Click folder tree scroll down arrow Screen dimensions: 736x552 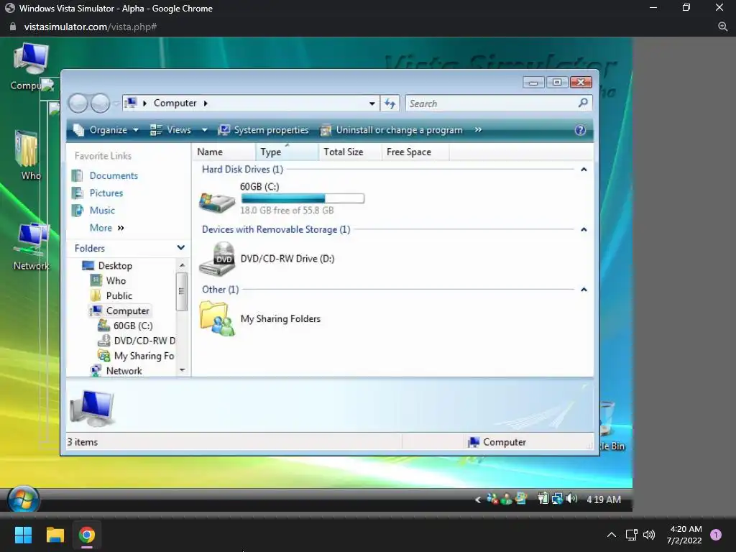pos(182,370)
